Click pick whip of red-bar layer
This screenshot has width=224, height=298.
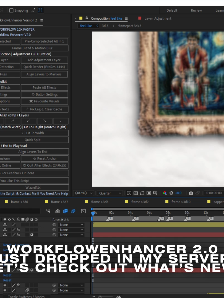click(54, 235)
